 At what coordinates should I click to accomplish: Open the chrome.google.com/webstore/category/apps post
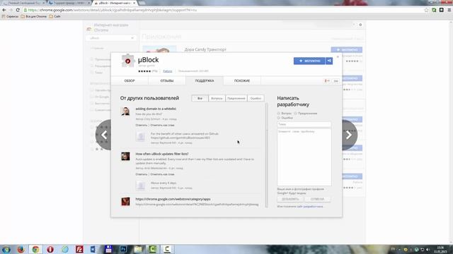(173, 199)
